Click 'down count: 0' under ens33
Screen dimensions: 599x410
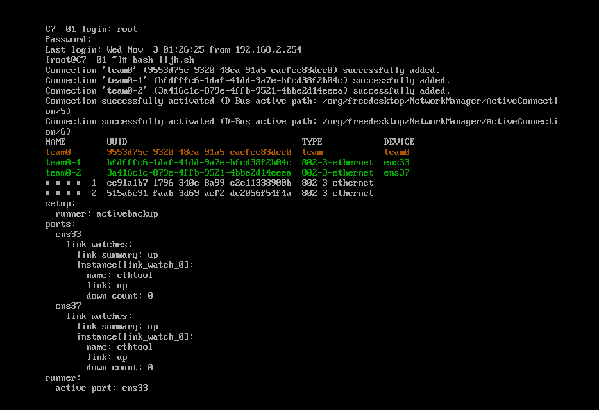pos(119,296)
